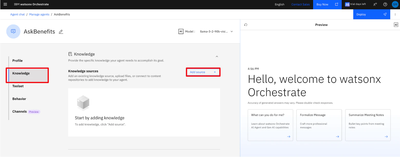Select the What can you do for me card
Image resolution: width=400 pixels, height=157 pixels.
coord(270,125)
